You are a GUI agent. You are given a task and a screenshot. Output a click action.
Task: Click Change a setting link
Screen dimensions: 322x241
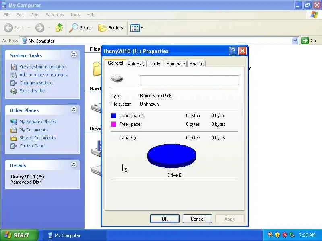36,83
